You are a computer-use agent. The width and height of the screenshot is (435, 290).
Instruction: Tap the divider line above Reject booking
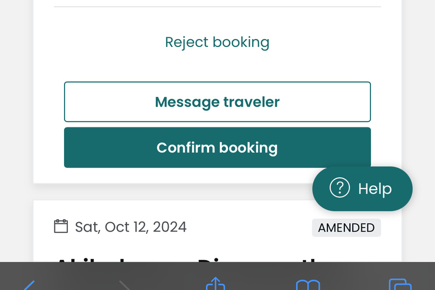pos(217,7)
